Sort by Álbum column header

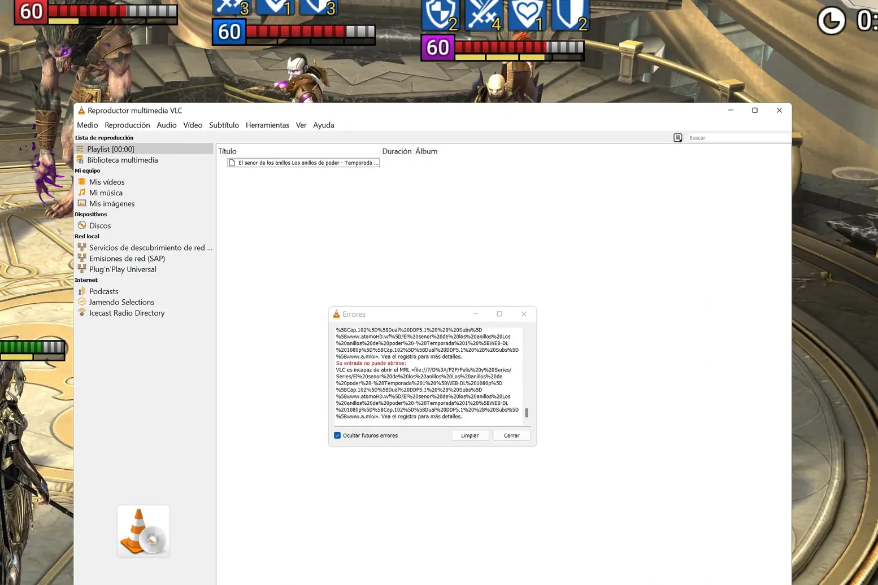pos(427,151)
